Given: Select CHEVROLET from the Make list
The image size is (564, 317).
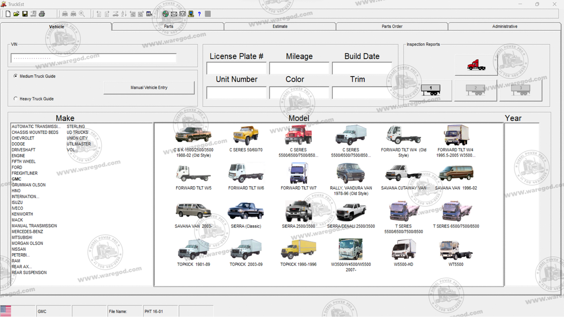Looking at the screenshot, I should [24, 138].
